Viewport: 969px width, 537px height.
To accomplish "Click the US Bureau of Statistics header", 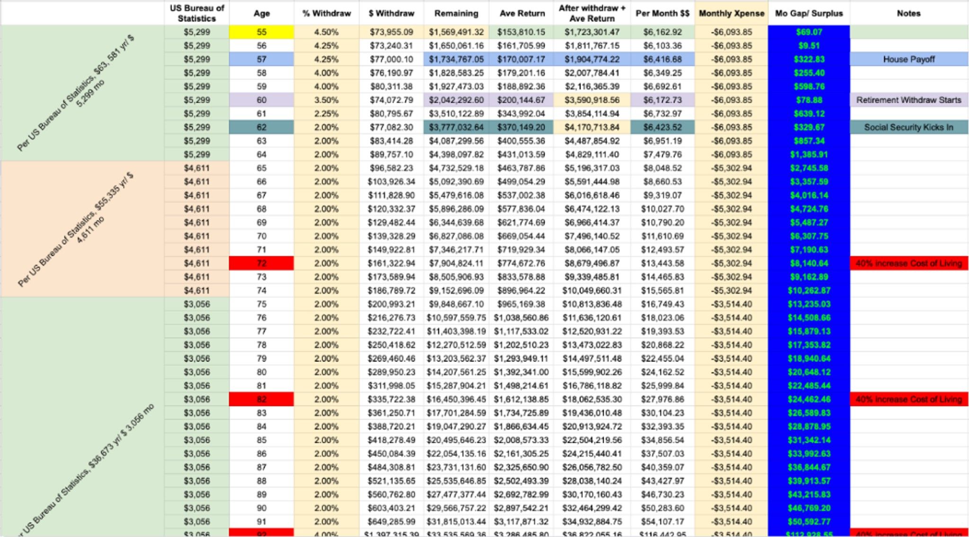I will [x=196, y=13].
